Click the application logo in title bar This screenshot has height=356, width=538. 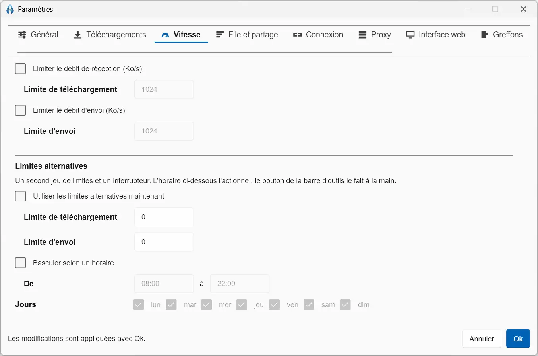tap(10, 9)
